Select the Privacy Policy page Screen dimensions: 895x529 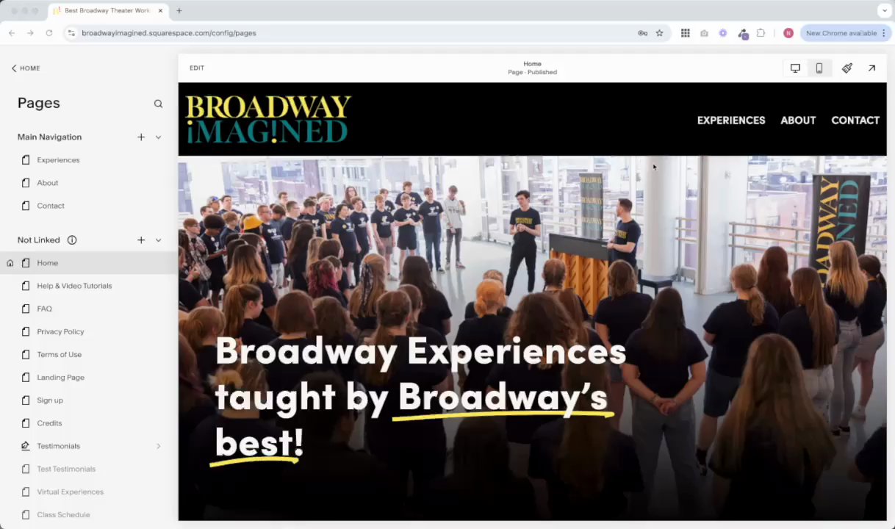[x=60, y=331]
